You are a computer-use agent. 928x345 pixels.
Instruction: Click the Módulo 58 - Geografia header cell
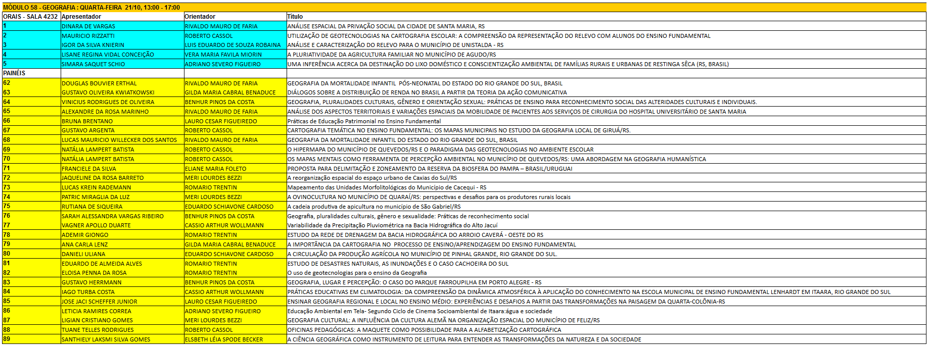click(x=91, y=8)
